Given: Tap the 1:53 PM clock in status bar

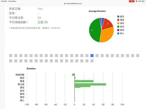Looking at the screenshot, I should coord(4,1).
